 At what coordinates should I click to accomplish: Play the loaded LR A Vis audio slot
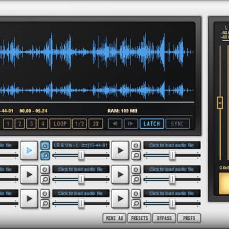click(29, 151)
